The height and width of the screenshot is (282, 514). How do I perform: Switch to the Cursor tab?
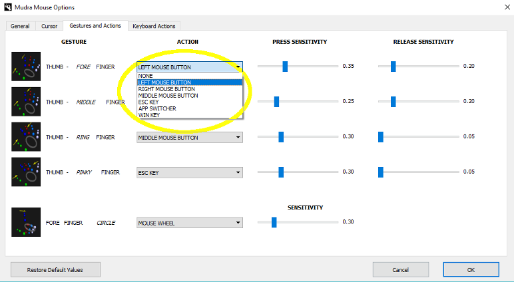pyautogui.click(x=49, y=26)
